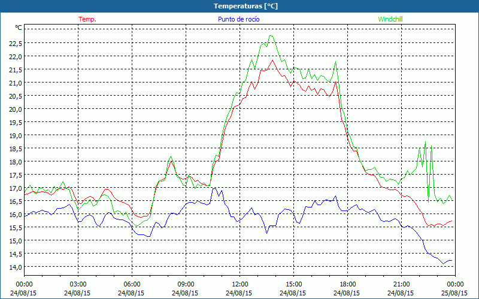Click the 15,5 y-axis value
This screenshot has width=479, height=299.
tap(16, 228)
